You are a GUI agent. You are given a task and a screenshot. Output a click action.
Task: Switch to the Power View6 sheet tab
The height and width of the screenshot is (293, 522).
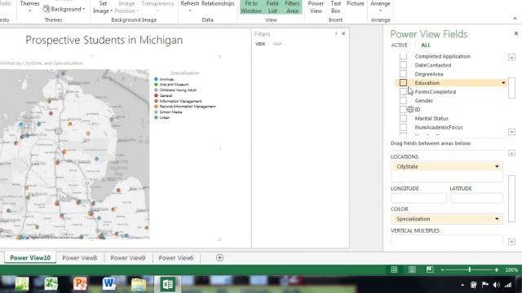pos(176,258)
